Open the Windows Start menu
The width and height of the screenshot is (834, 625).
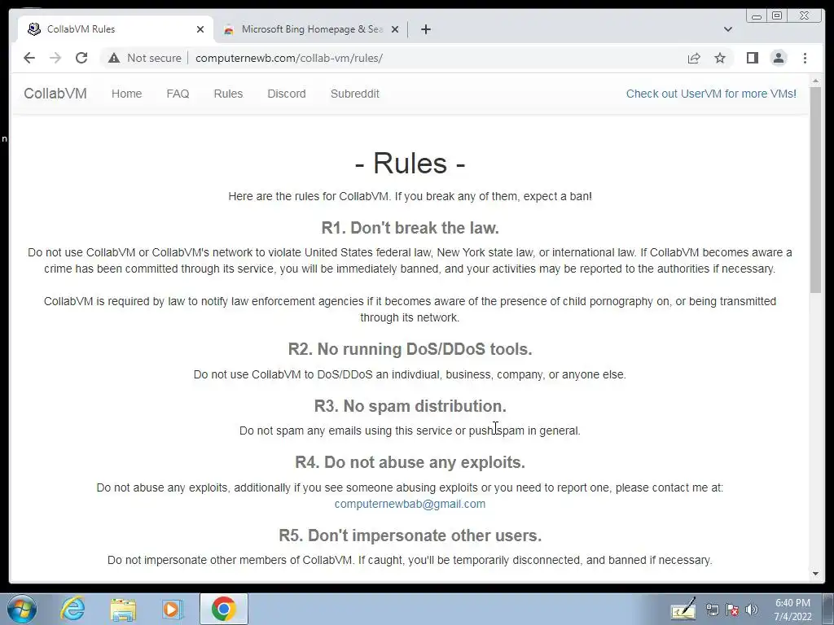(22, 609)
